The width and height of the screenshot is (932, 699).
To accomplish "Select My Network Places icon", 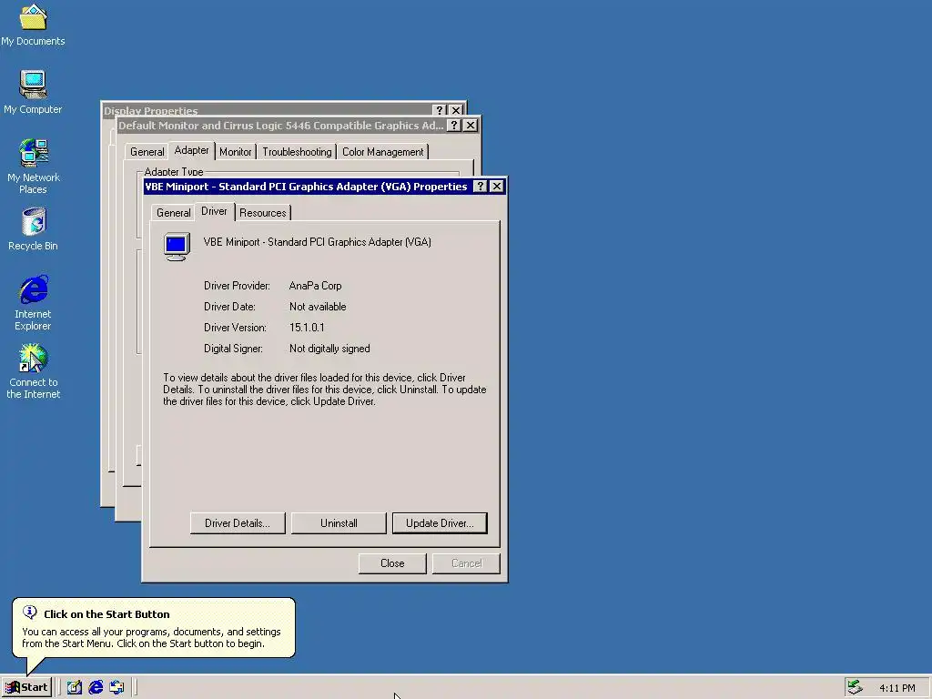I will [34, 166].
